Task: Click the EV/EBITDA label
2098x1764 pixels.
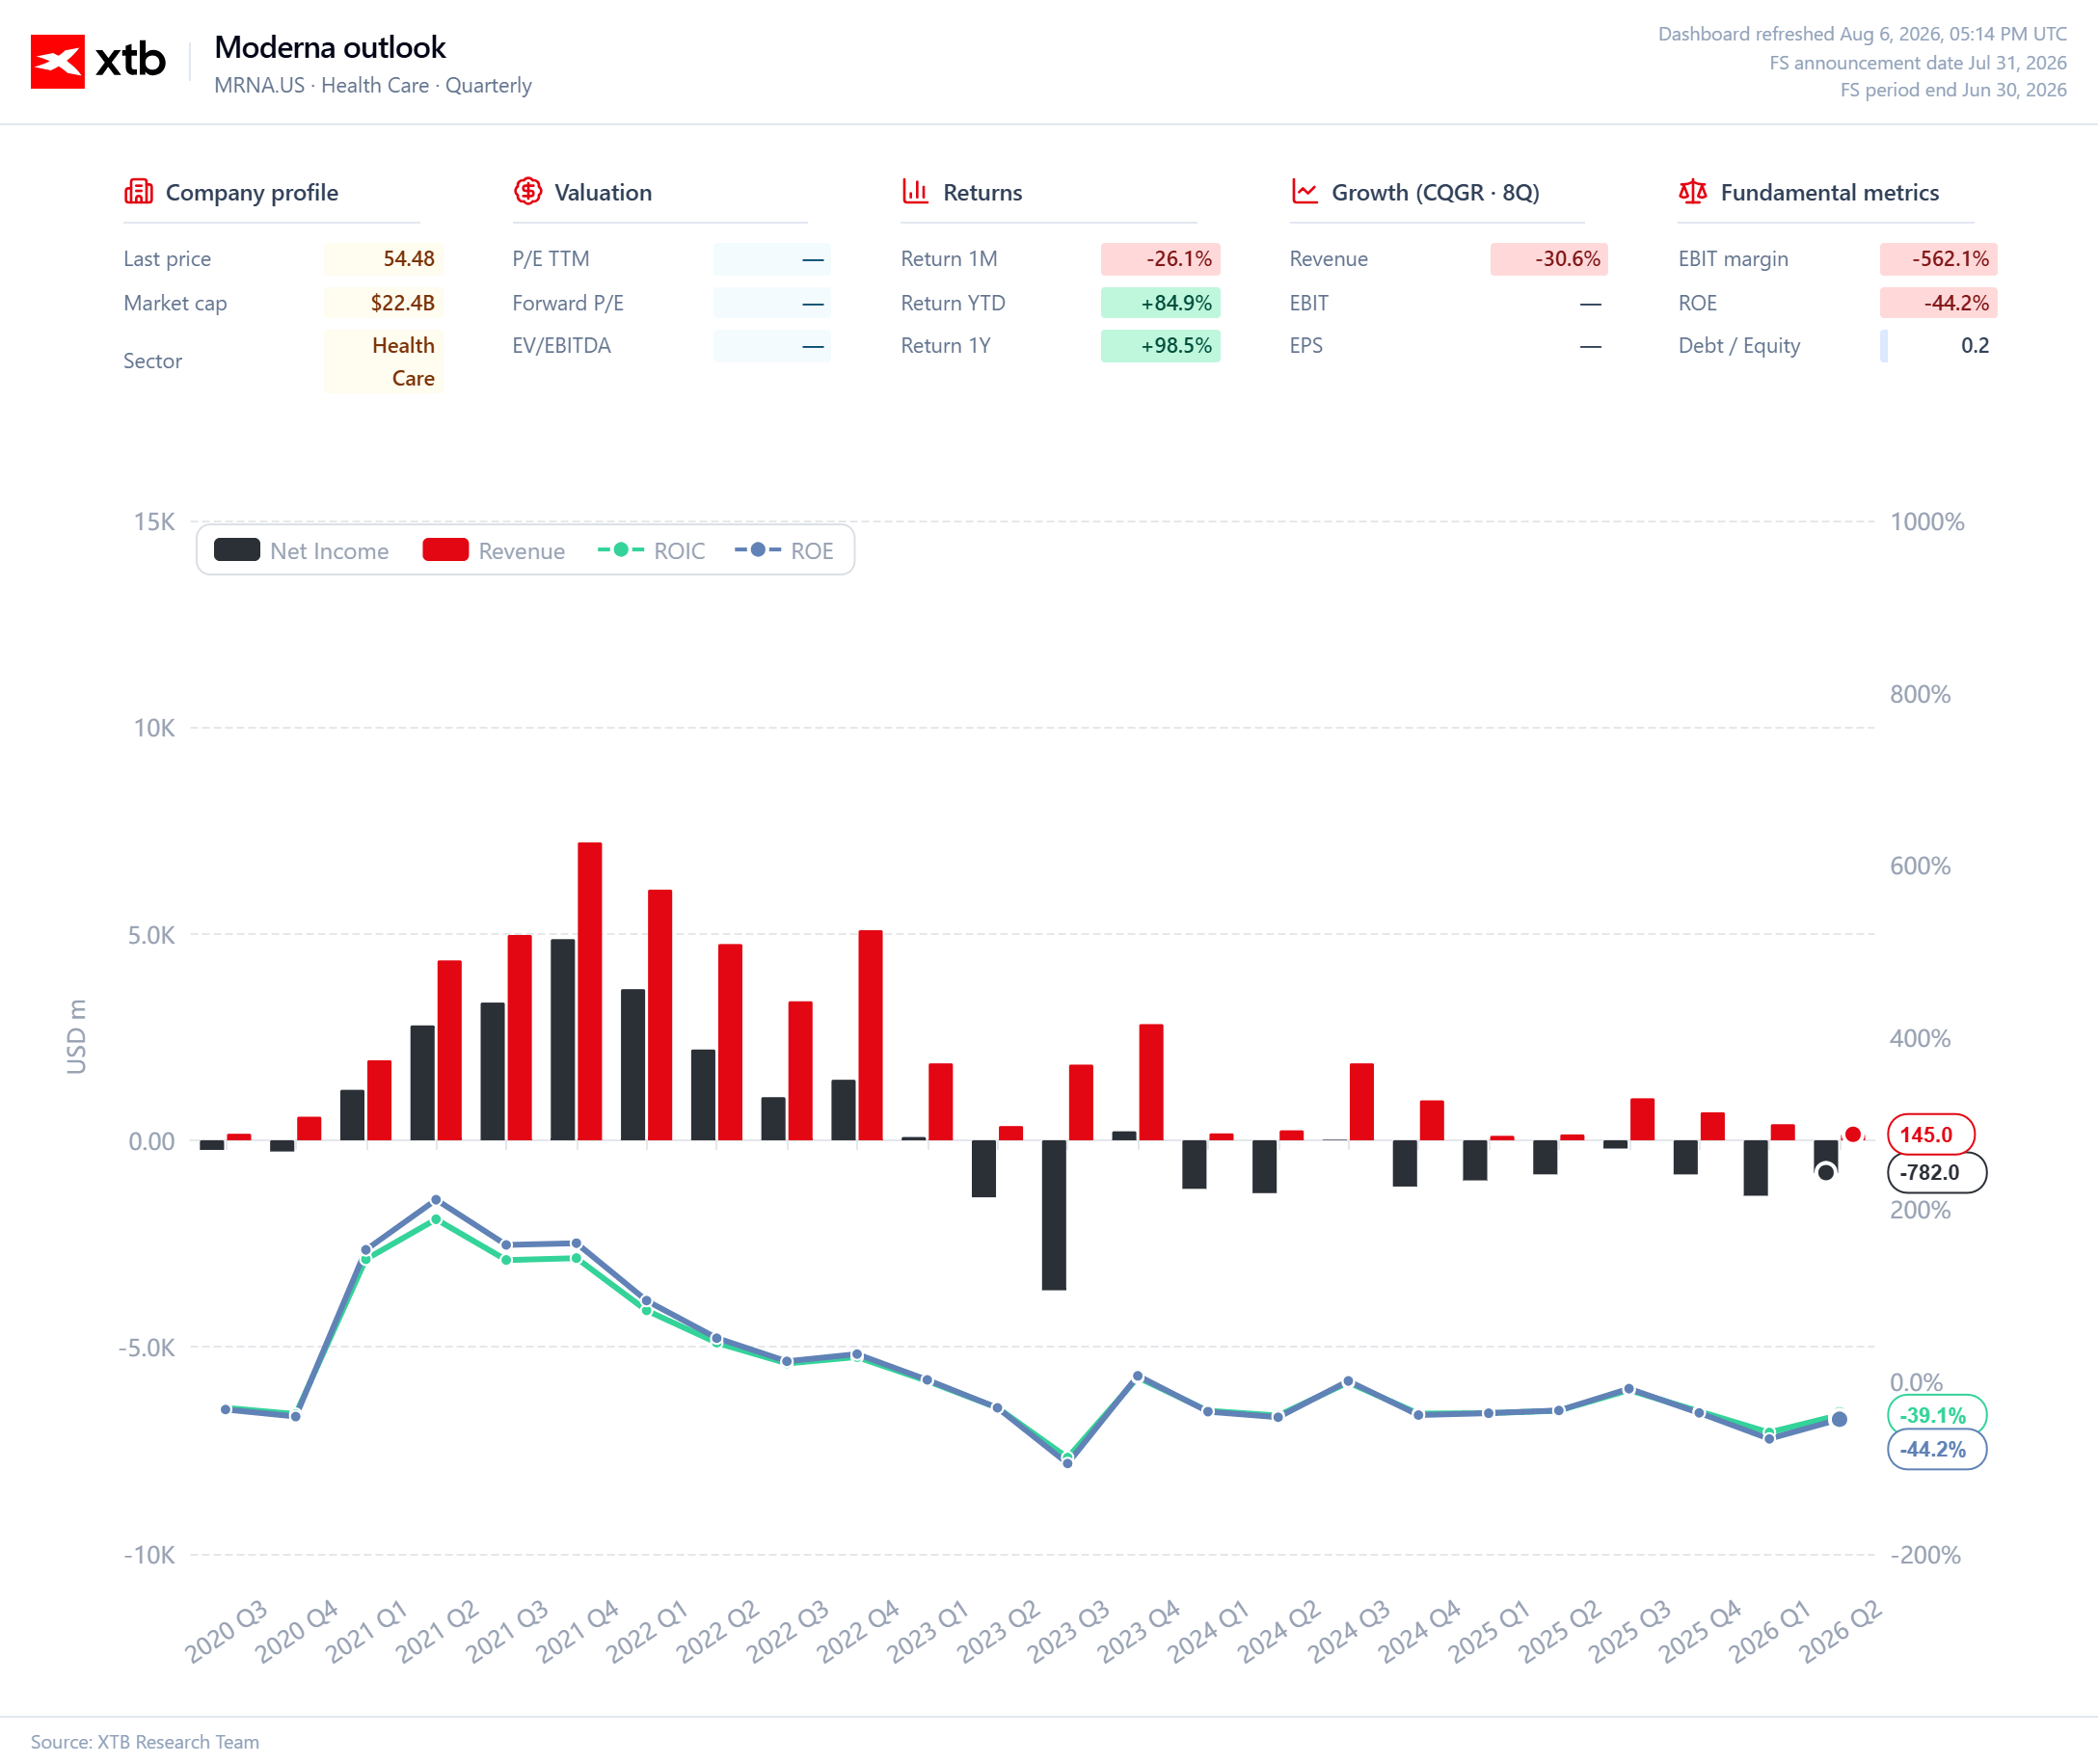Action: pos(561,346)
